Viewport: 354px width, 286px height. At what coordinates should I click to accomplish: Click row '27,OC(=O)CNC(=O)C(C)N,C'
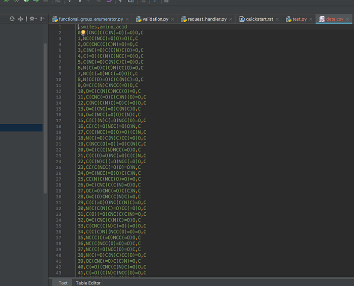click(109, 191)
